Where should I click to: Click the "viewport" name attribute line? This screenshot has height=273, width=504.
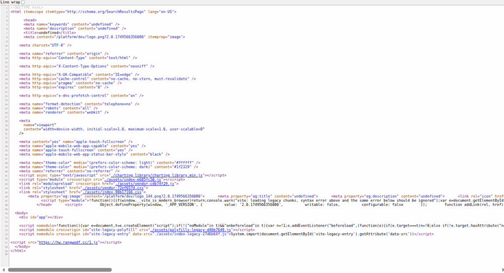[x=38, y=125]
